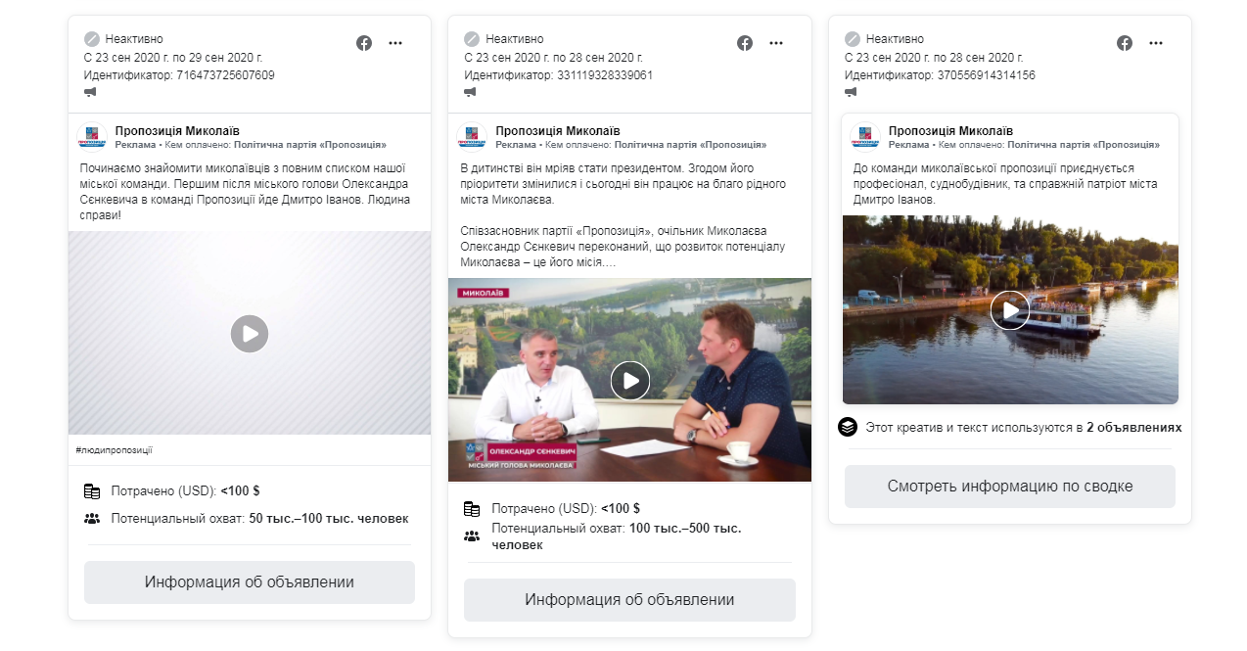This screenshot has height=651, width=1247.
Task: Click 'Идентификатор: 331119328339061' text
Action: point(559,75)
